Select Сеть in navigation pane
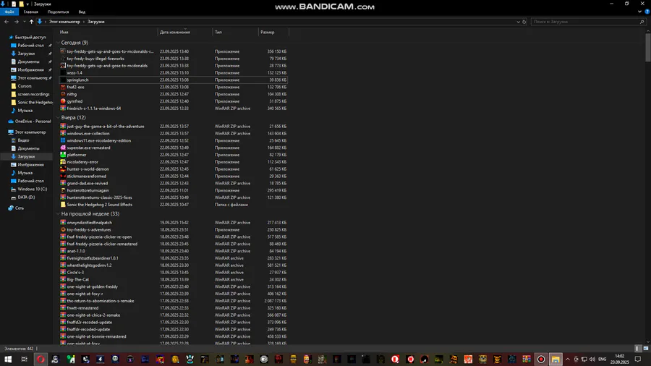Screen dimensions: 651x366 [x=19, y=208]
